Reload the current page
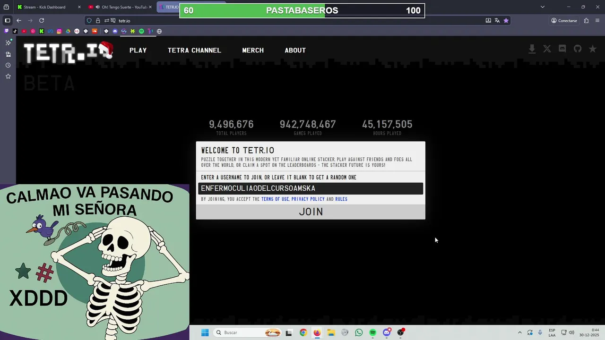 click(x=42, y=20)
